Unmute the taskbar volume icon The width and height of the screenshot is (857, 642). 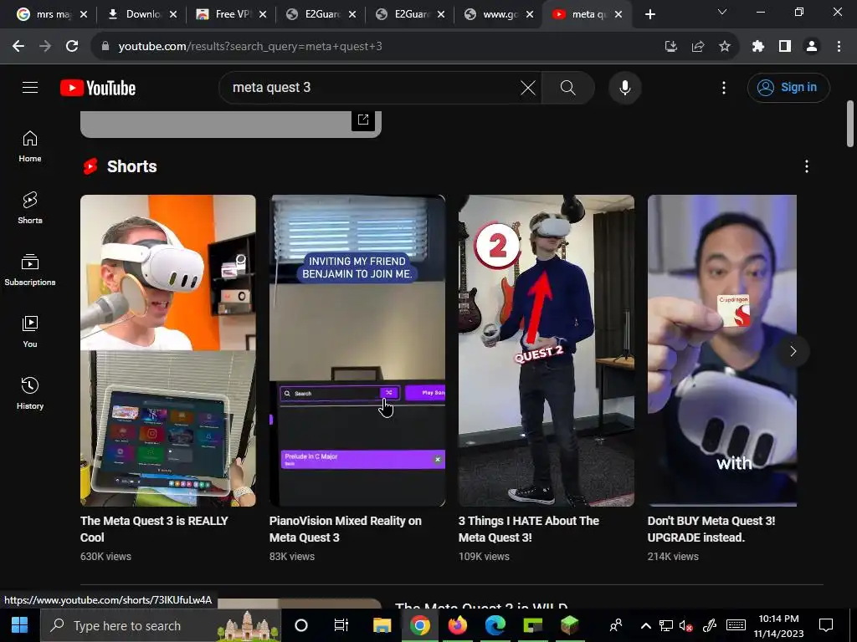click(x=686, y=625)
